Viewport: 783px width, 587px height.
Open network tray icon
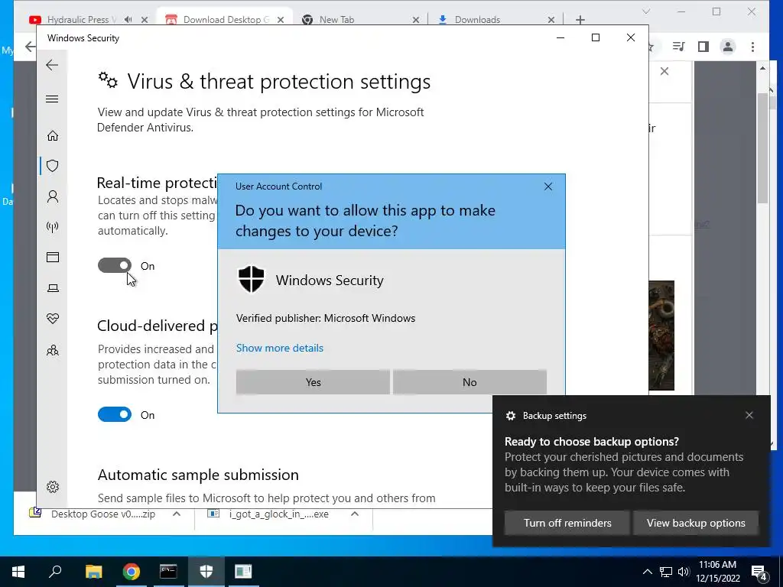666,572
